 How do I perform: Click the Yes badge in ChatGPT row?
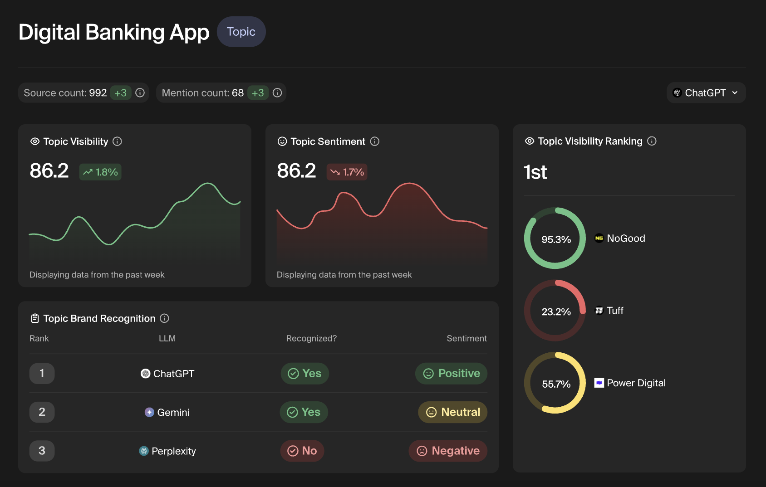tap(304, 374)
